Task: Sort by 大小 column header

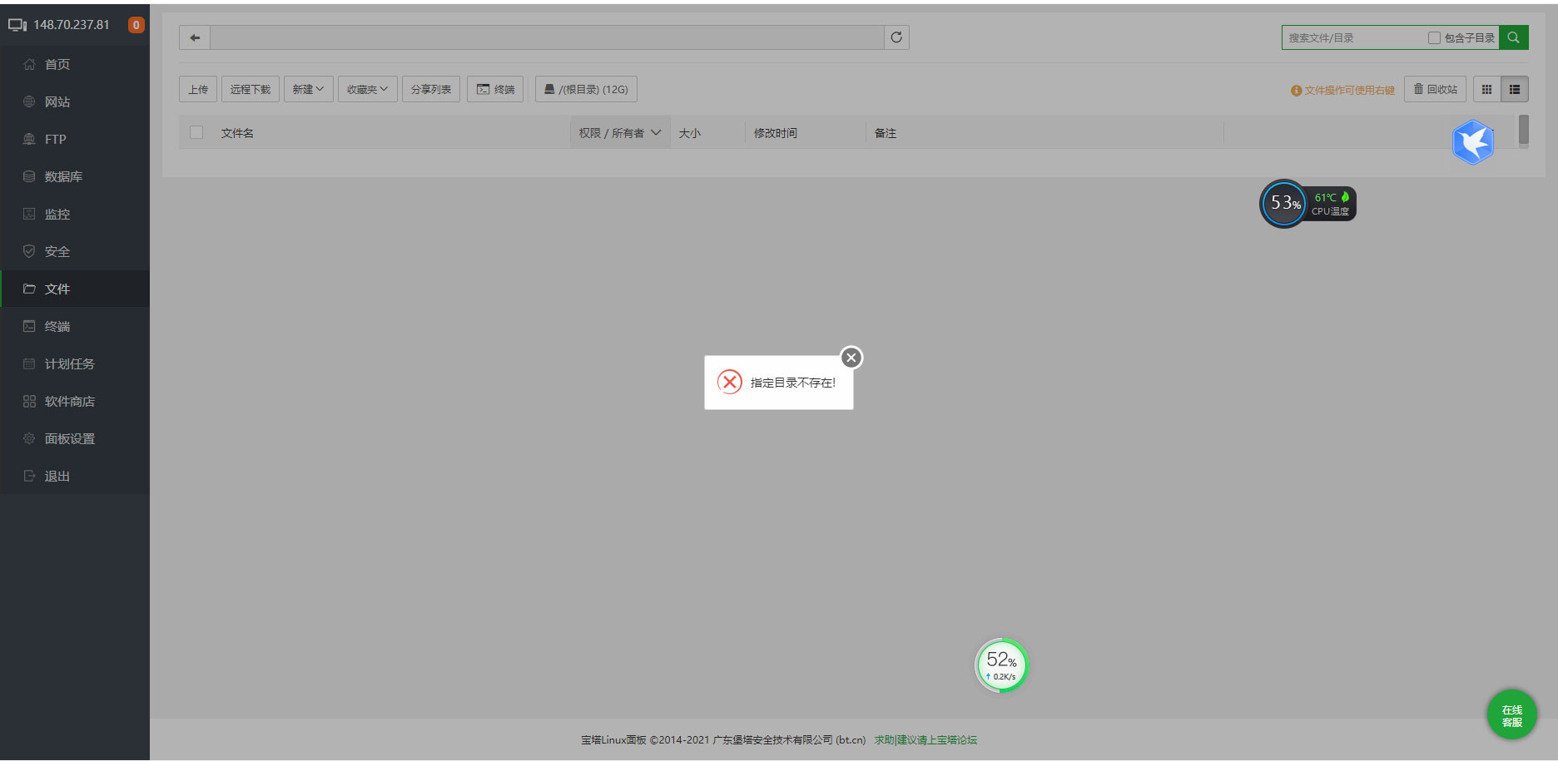Action: tap(690, 133)
